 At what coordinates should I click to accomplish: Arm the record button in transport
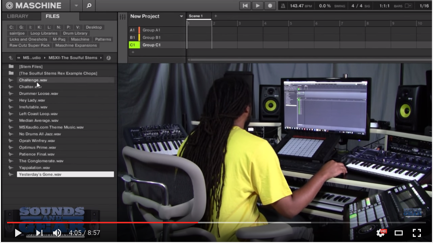(270, 6)
